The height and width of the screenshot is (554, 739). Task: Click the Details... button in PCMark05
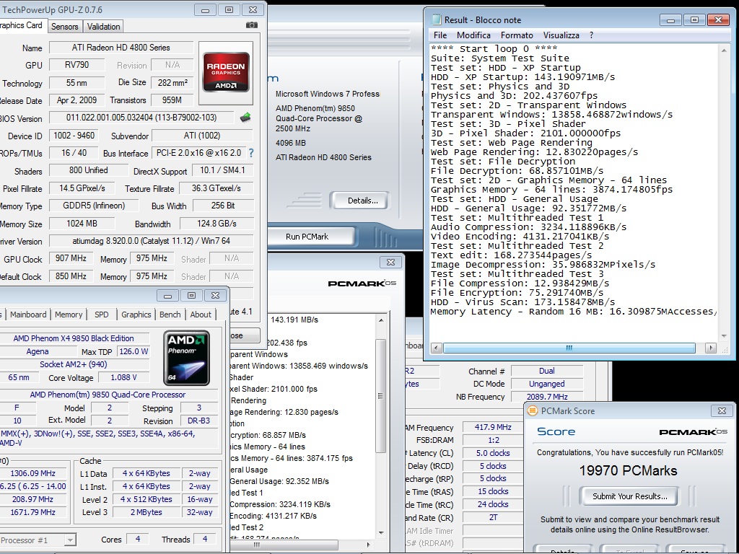click(362, 201)
